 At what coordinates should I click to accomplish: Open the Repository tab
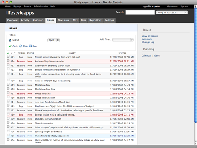(96, 20)
